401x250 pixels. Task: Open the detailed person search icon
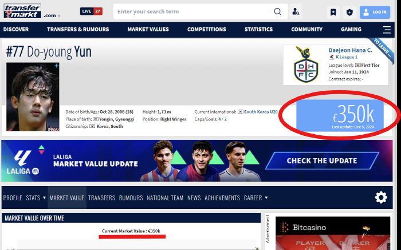click(296, 11)
